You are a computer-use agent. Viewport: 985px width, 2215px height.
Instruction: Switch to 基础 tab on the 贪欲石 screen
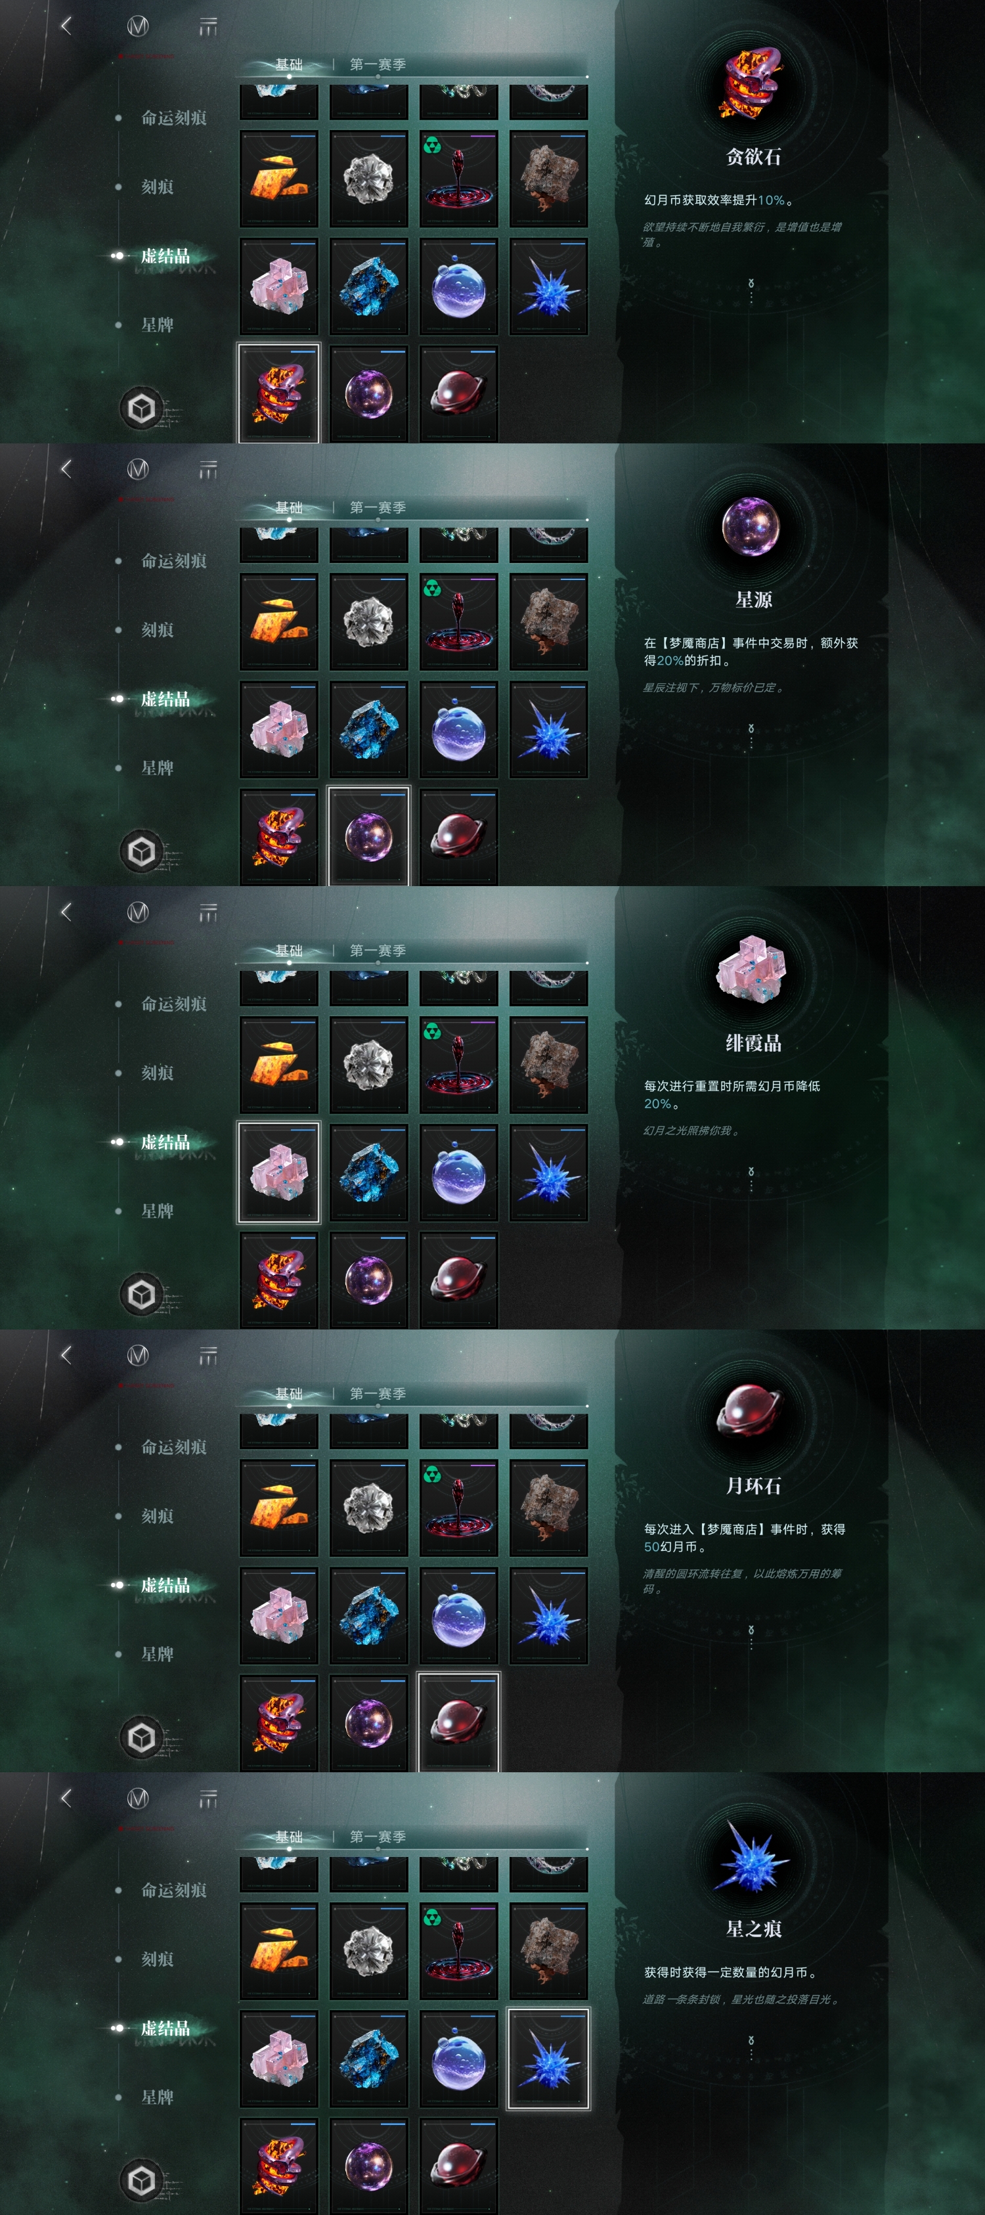tap(289, 64)
